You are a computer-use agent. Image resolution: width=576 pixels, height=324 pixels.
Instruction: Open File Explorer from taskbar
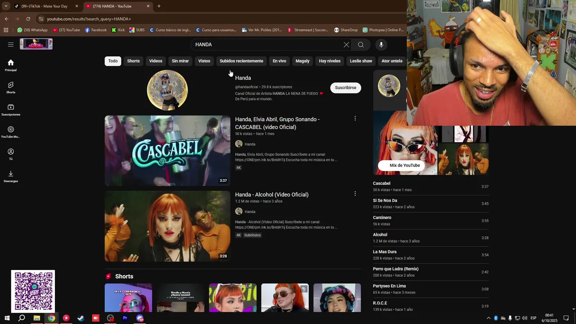coord(36,318)
